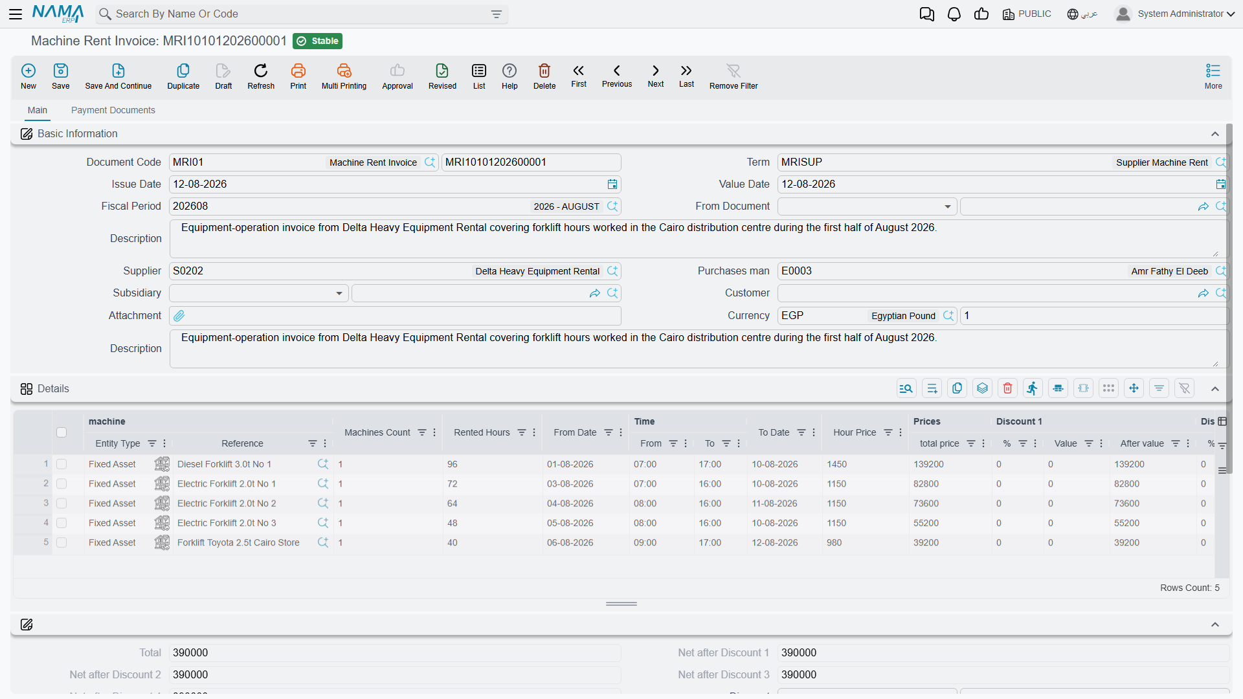Check row 1 Diesel Forklift checkbox
Viewport: 1243px width, 699px height.
coord(62,464)
